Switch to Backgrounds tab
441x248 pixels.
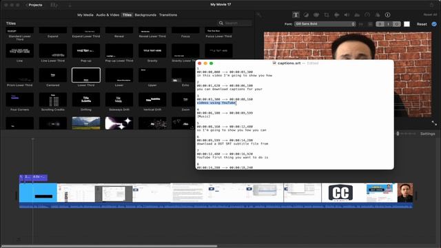tap(145, 15)
